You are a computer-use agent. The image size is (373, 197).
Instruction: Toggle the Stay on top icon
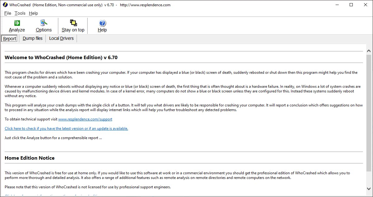73,23
